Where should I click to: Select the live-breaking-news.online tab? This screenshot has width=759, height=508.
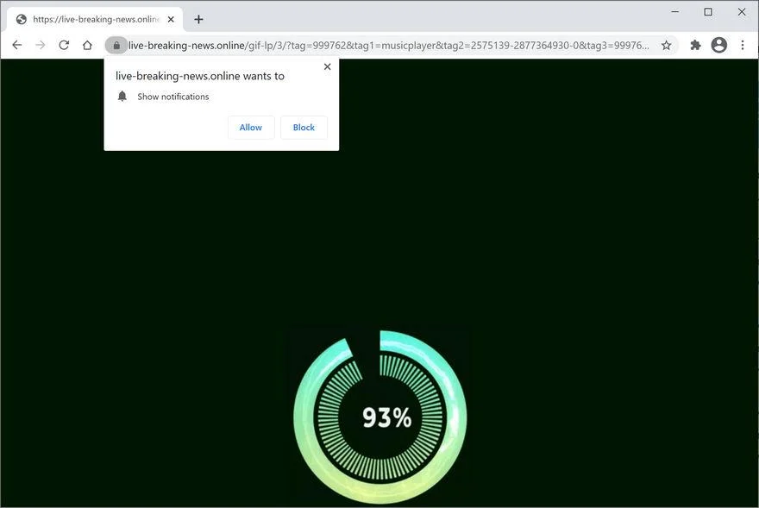pos(96,19)
